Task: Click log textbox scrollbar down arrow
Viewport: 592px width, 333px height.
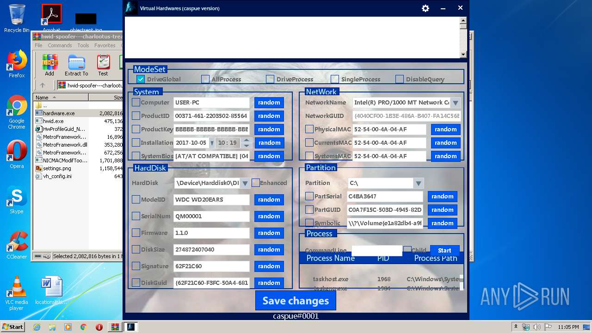Action: 463,55
